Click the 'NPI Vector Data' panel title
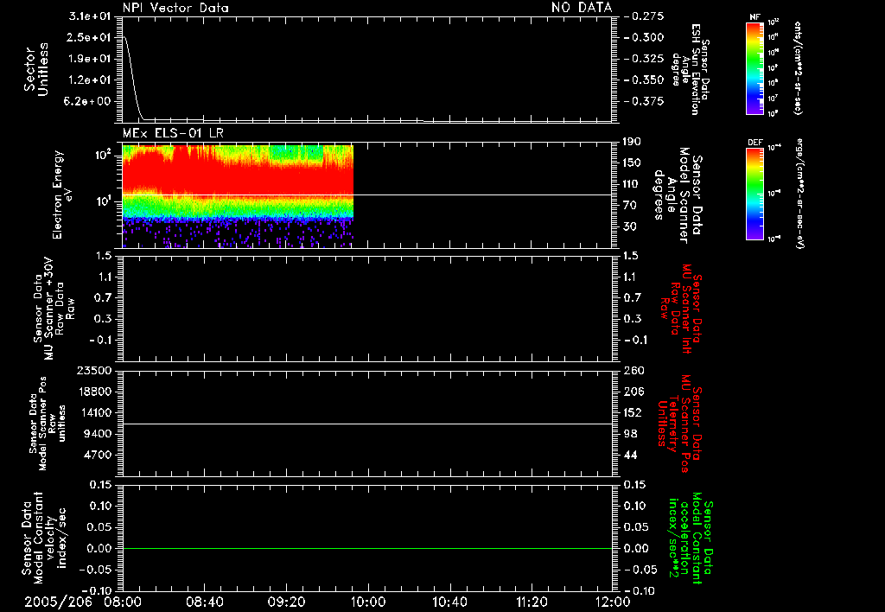Viewport: 885px width, 612px height. [x=175, y=8]
